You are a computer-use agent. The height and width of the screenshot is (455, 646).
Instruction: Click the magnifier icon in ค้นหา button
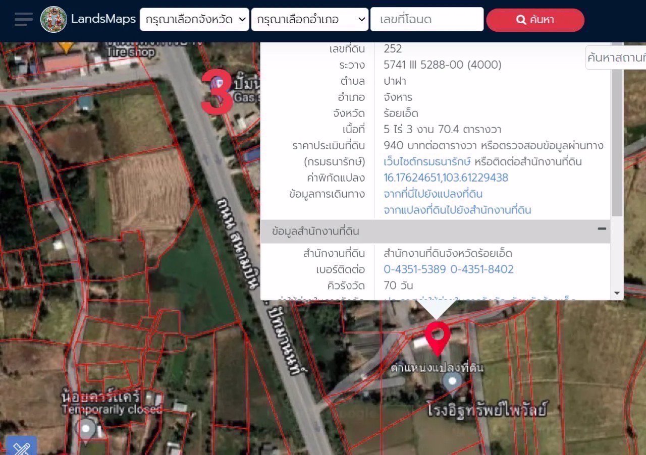point(521,20)
